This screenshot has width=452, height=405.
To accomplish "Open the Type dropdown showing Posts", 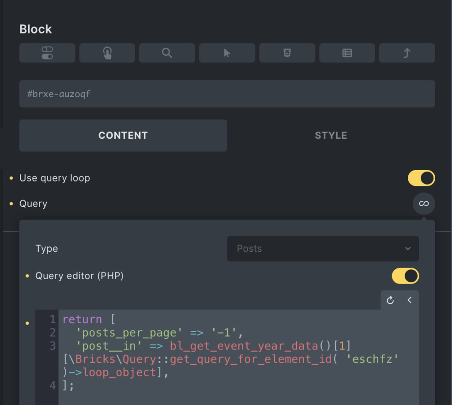I will click(x=323, y=249).
